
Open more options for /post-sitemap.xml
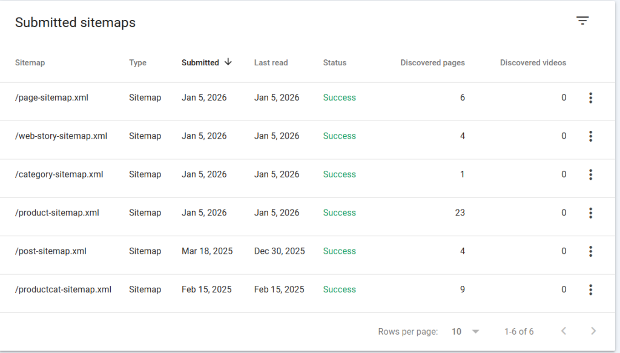[x=590, y=251]
